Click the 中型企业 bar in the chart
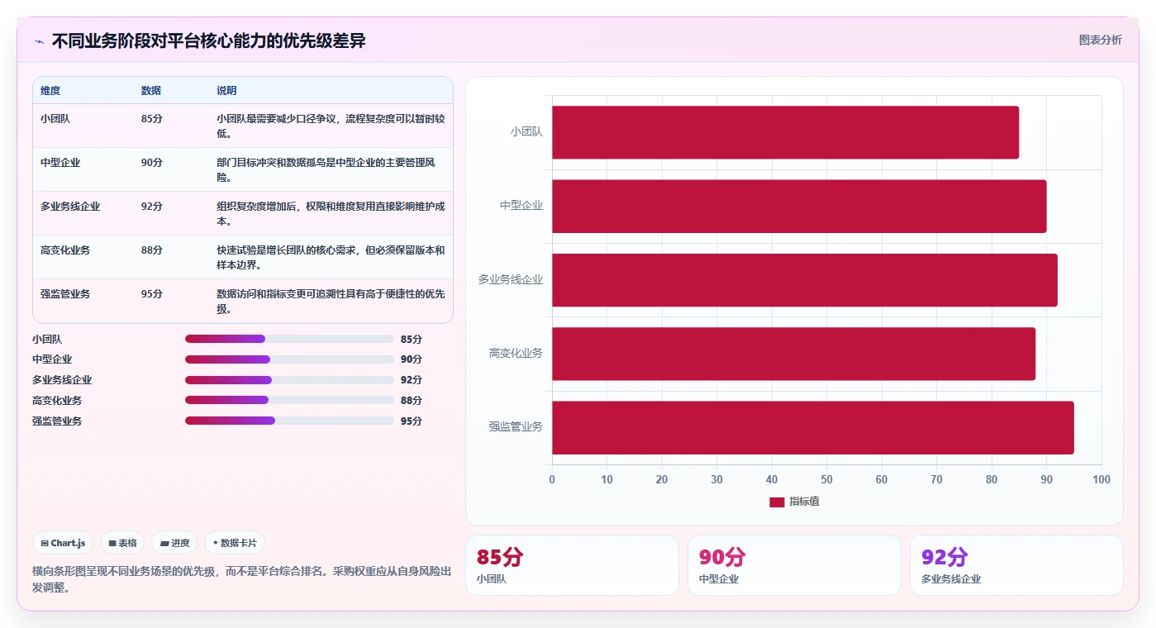Image resolution: width=1156 pixels, height=628 pixels. [799, 206]
